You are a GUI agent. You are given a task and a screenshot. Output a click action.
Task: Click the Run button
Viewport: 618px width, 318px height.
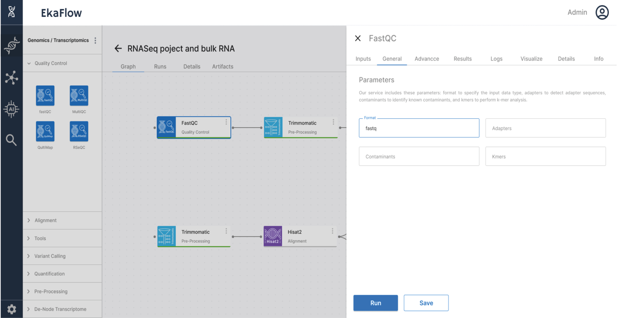tap(375, 303)
